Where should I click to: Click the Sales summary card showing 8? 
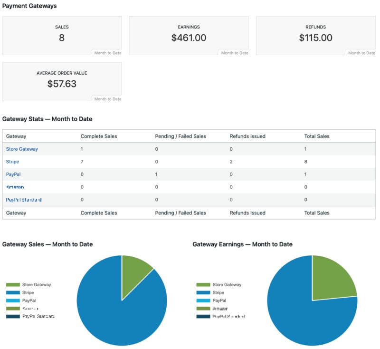click(x=62, y=36)
